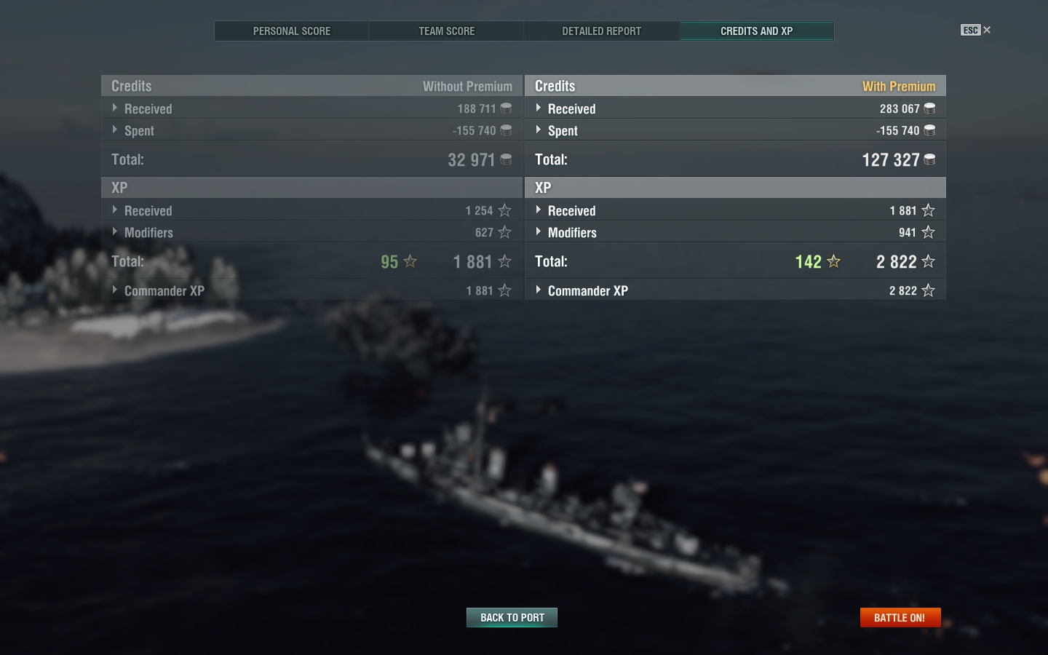1048x655 pixels.
Task: Click the yellow star next to 142
Action: point(834,261)
